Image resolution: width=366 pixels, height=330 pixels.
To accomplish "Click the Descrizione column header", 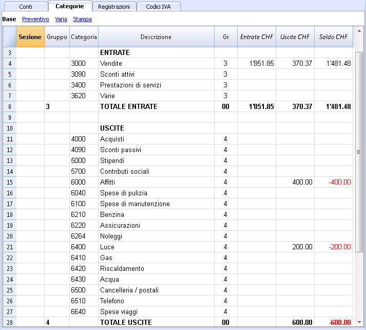I will pos(156,36).
